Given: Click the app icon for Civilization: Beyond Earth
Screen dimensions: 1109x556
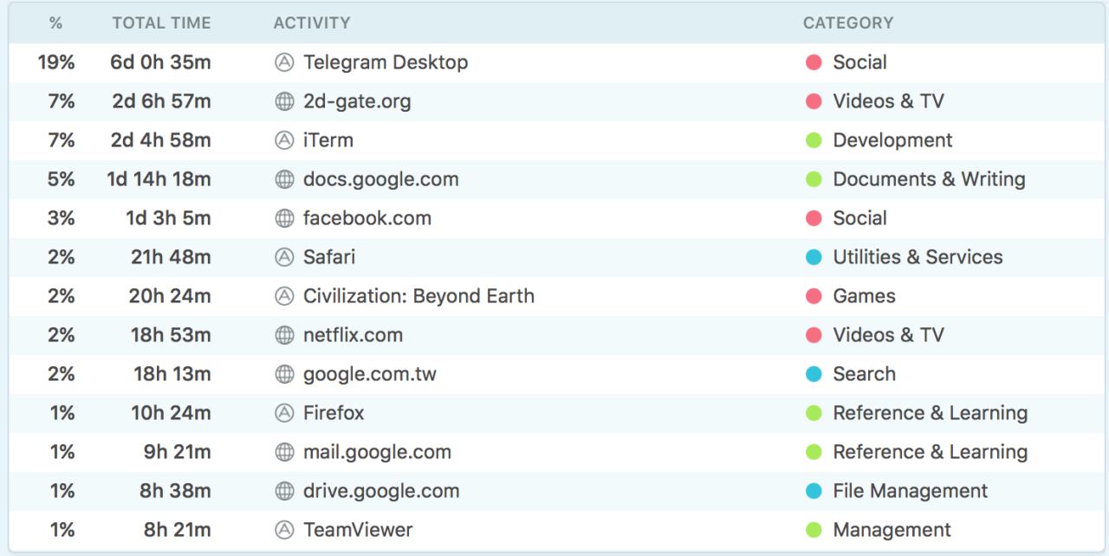Looking at the screenshot, I should click(284, 296).
